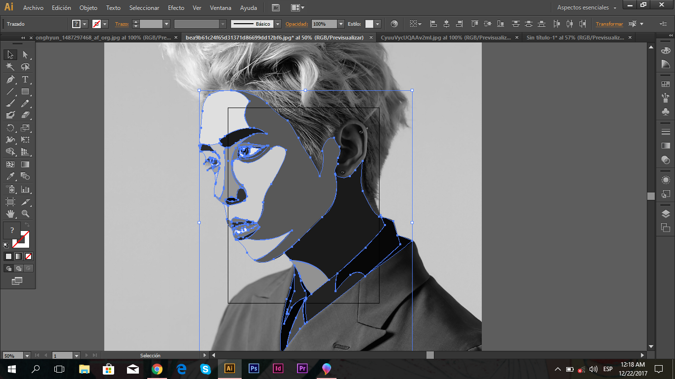
Task: Select the Paintbrush tool
Action: (10, 103)
